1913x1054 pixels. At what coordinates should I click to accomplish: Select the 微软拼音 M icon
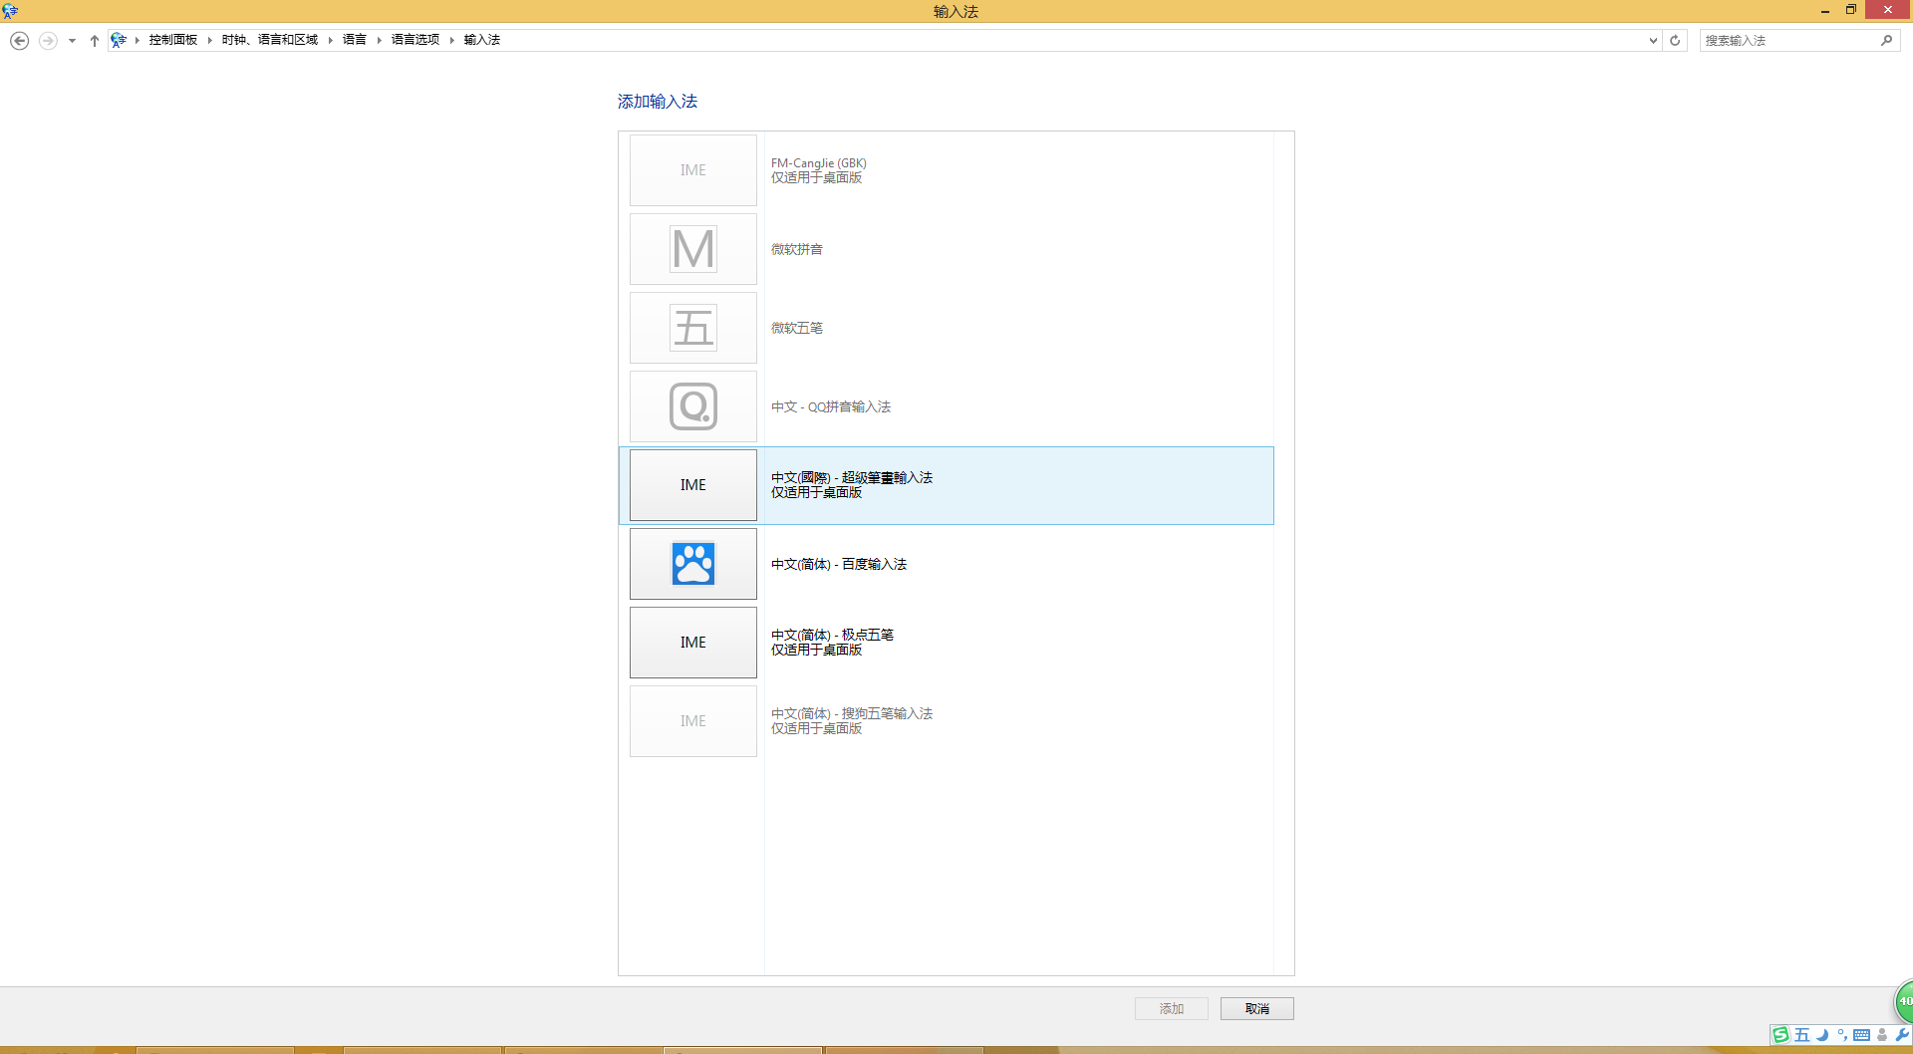pyautogui.click(x=693, y=249)
